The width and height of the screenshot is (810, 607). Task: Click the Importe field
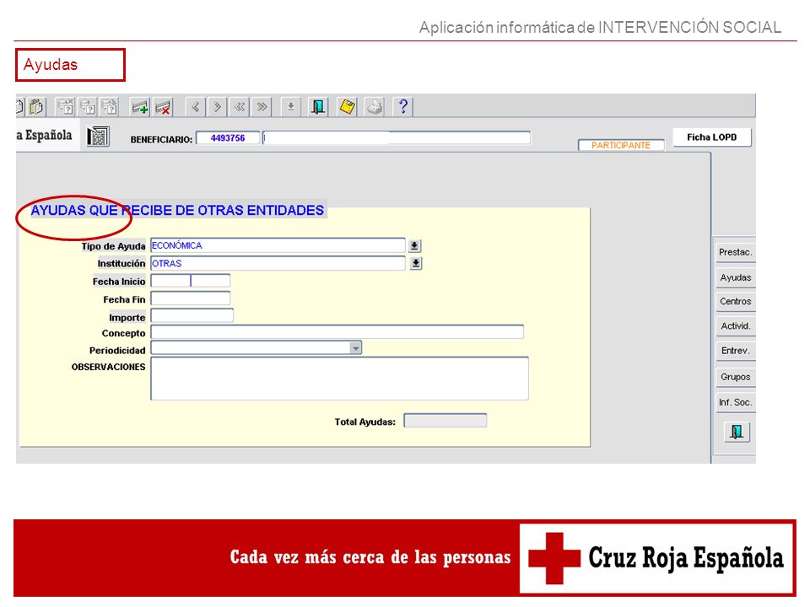pos(192,316)
